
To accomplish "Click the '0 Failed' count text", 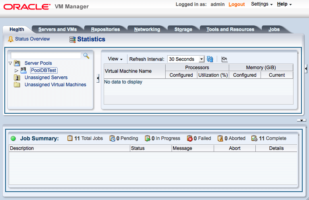I will tap(202, 138).
